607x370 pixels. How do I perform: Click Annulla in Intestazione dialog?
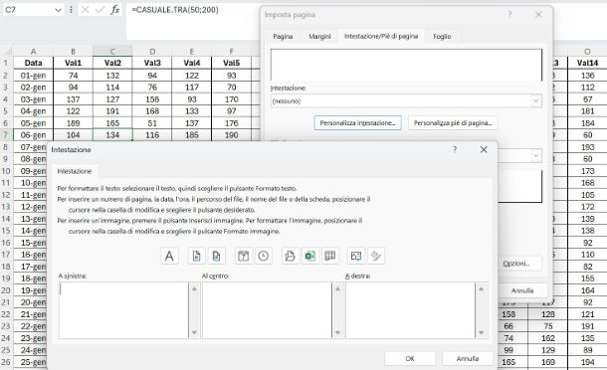pos(468,359)
